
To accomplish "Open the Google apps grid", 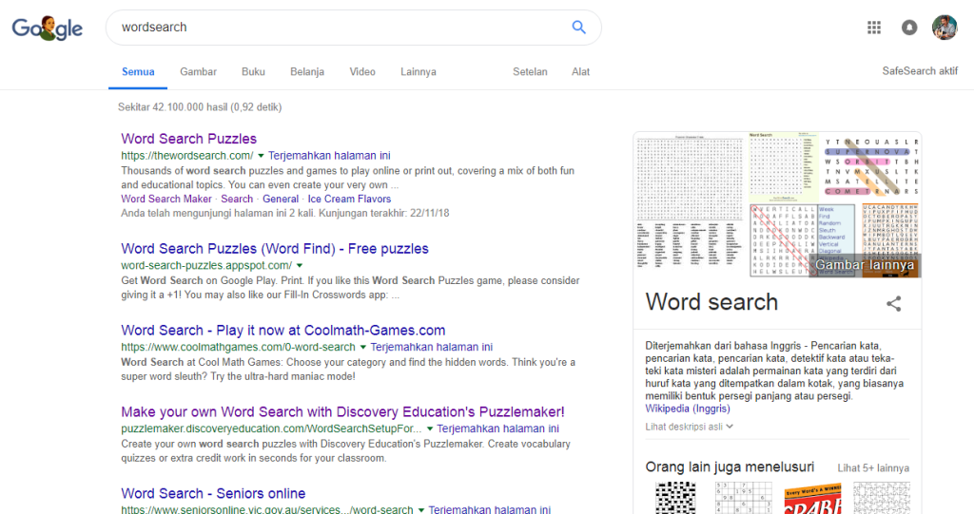I will point(874,28).
